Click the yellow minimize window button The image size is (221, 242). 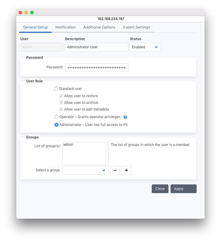point(26,13)
